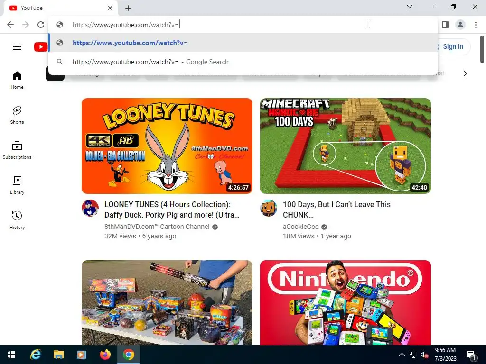
Task: Click the browser Forward arrow
Action: [x=26, y=25]
